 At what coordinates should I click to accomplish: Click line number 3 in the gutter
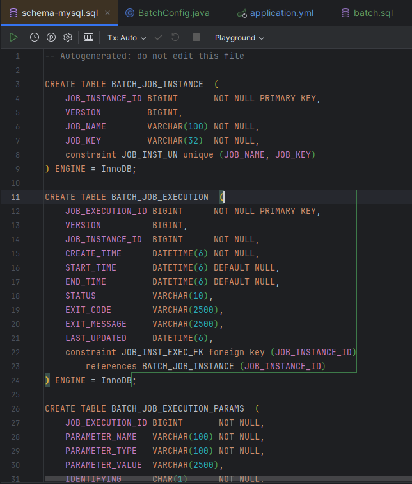pyautogui.click(x=17, y=84)
